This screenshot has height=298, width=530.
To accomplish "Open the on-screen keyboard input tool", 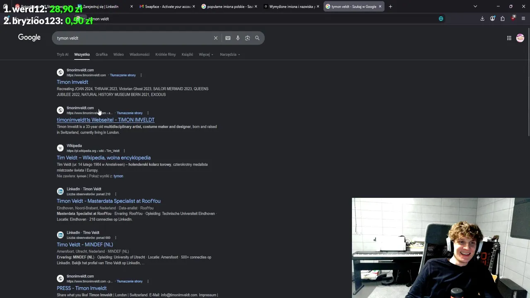I will 228,38.
